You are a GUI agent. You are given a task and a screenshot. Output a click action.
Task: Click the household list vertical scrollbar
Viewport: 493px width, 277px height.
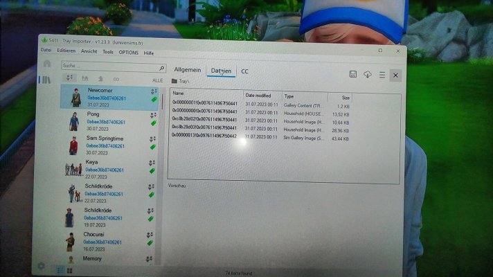coord(163,101)
